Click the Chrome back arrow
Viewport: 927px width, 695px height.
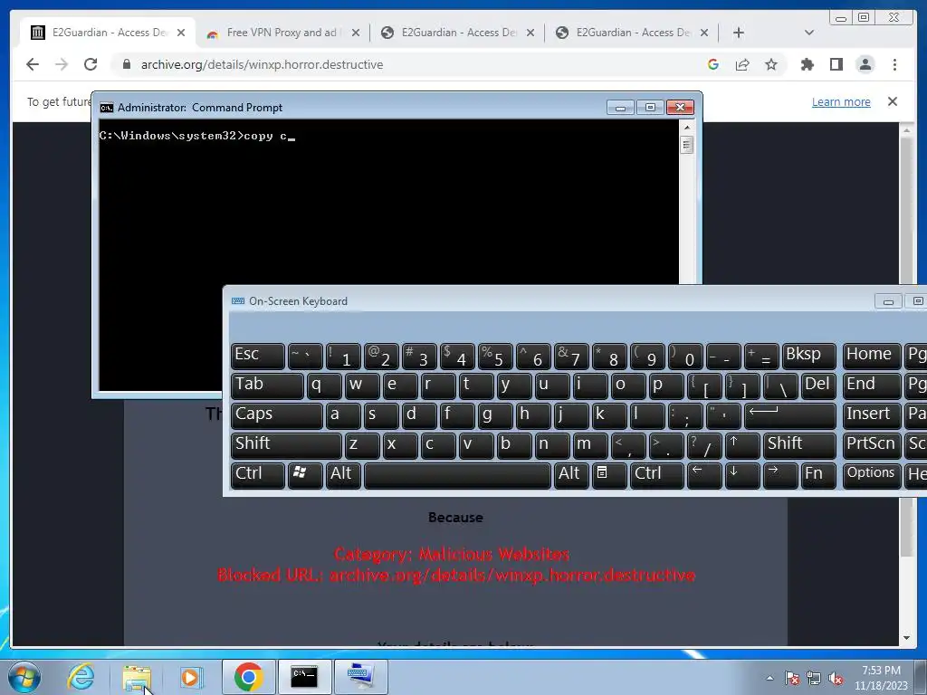[33, 64]
